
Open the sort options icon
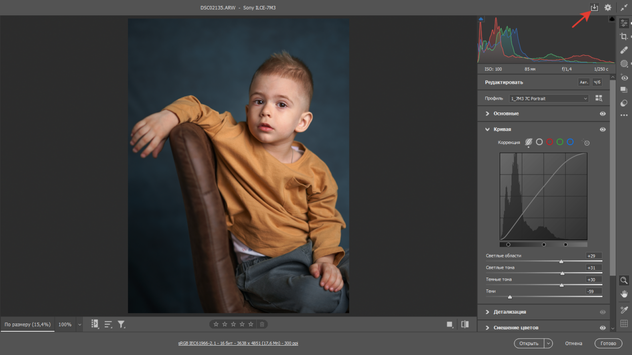(x=108, y=324)
